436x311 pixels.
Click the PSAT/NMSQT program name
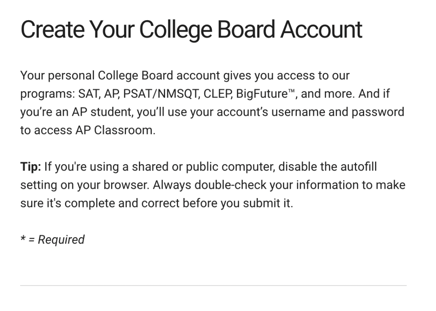pos(161,94)
